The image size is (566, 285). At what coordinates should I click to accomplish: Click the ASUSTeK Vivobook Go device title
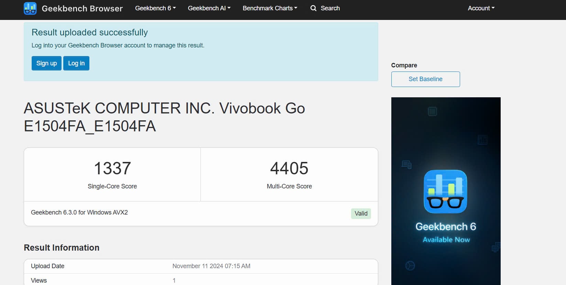click(164, 117)
